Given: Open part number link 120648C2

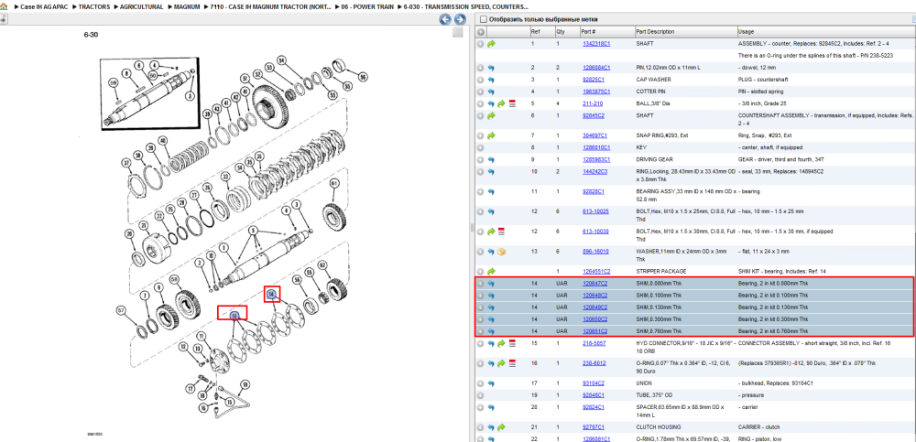Looking at the screenshot, I should (x=594, y=296).
